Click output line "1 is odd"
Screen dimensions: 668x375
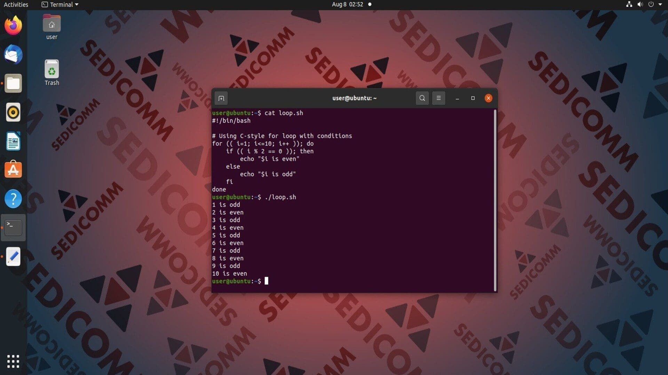tap(226, 205)
